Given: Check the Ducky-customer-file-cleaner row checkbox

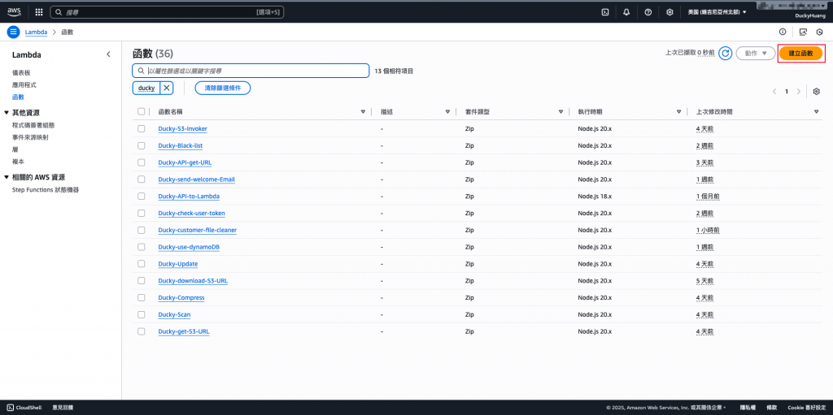Looking at the screenshot, I should tap(141, 230).
